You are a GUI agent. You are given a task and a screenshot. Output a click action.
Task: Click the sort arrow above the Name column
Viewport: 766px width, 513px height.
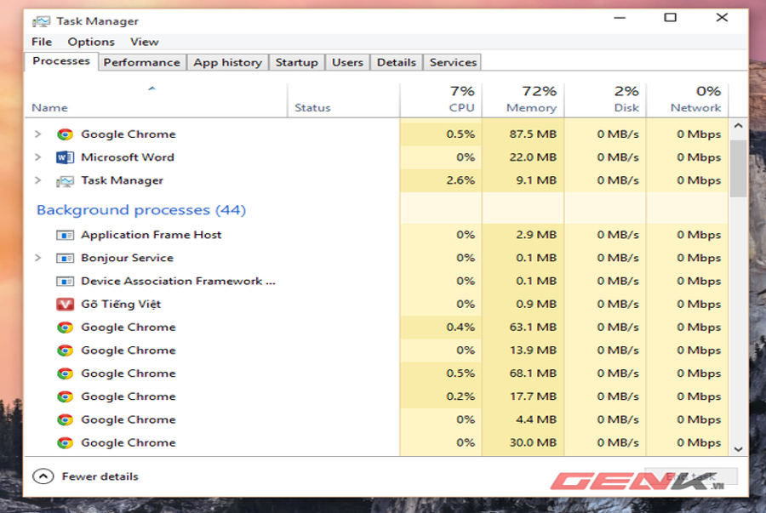(152, 88)
